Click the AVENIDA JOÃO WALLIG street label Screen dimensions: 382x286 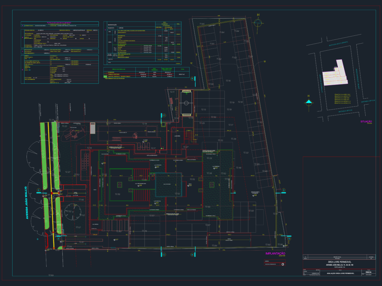pos(26,203)
